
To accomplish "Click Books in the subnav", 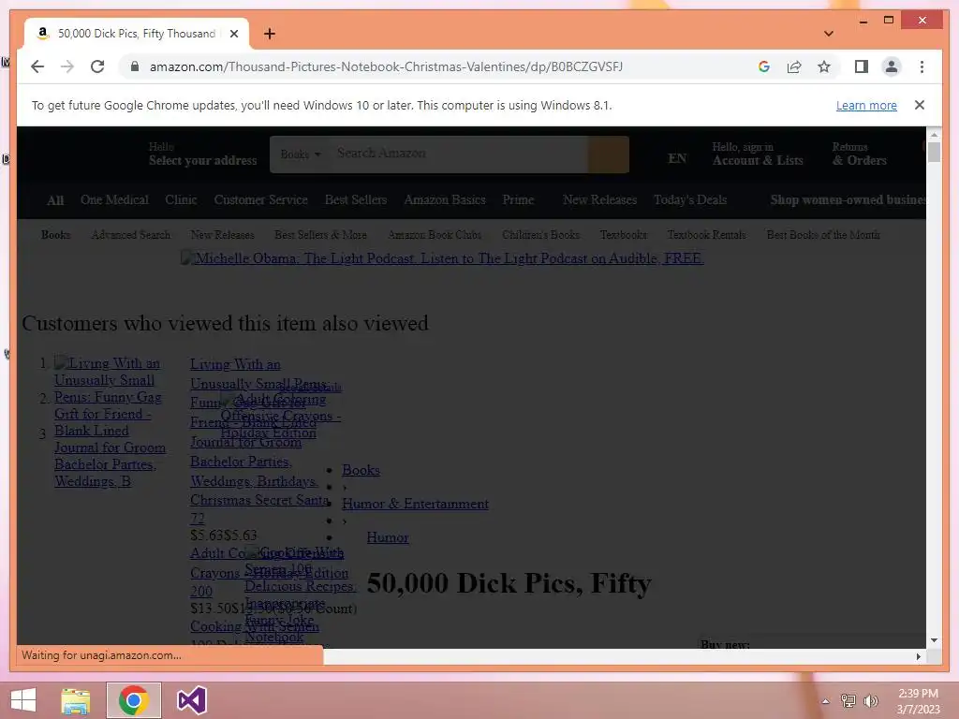I will tap(55, 235).
